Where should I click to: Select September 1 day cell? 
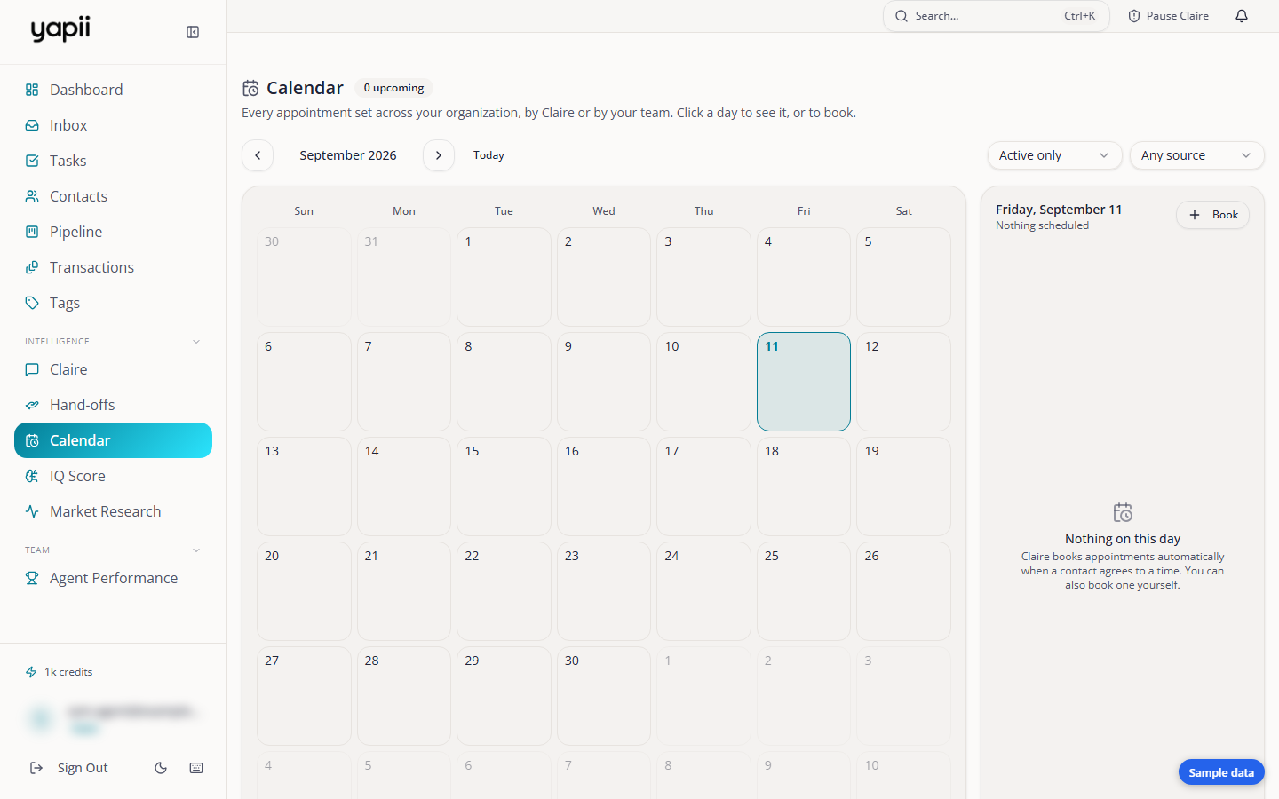point(504,277)
